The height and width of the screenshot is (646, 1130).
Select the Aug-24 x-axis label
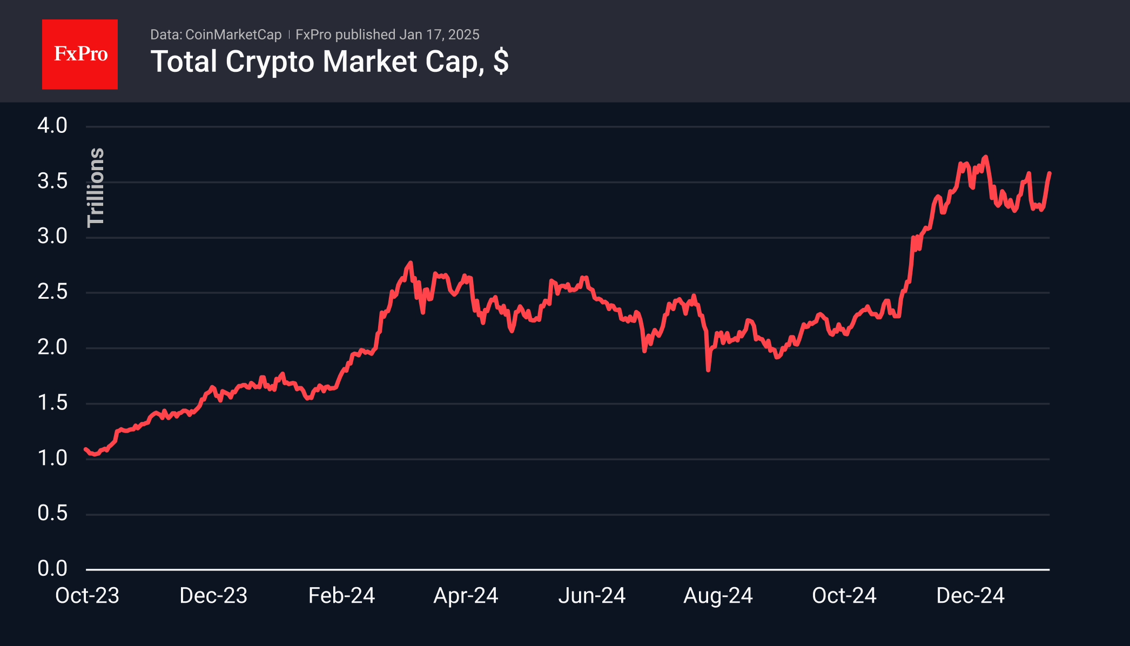[718, 595]
